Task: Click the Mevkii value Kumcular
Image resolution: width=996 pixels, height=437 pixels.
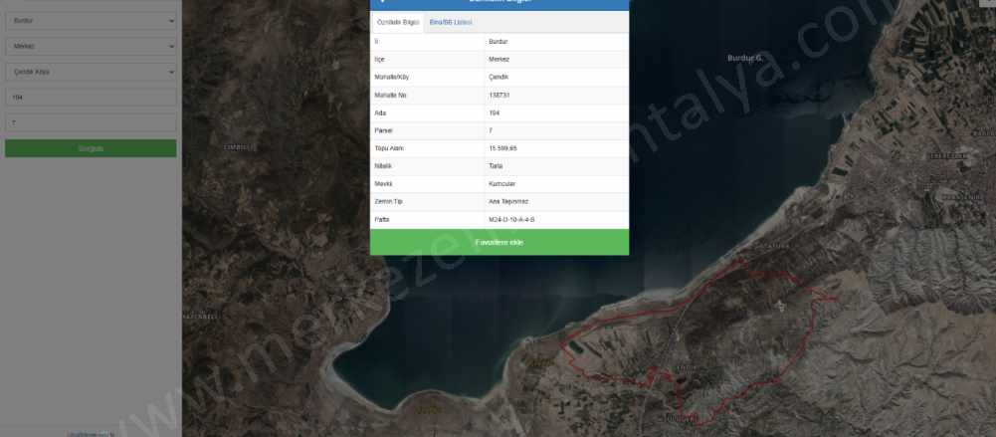Action: click(x=501, y=184)
